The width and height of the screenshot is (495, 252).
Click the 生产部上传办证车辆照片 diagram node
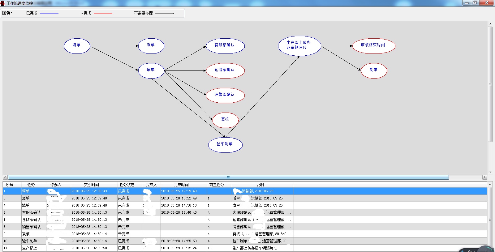pos(299,46)
